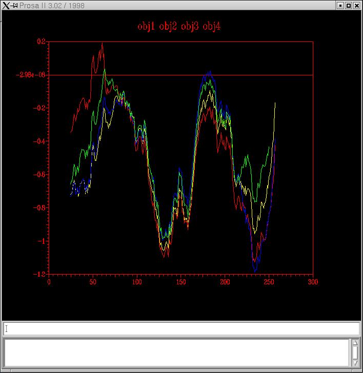Image resolution: width=363 pixels, height=373 pixels.
Task: Click the output pane scrollbar thumb
Action: (x=355, y=353)
